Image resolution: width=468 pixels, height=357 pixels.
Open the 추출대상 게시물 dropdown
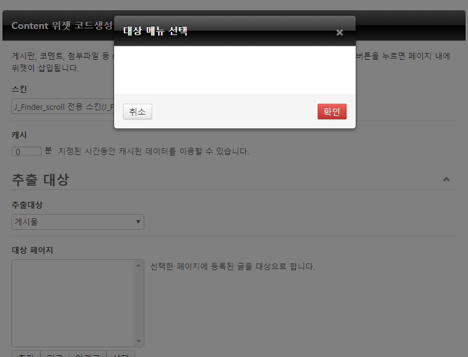coord(78,222)
